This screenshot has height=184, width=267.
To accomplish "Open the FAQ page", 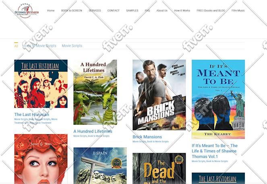I will pos(147,10).
